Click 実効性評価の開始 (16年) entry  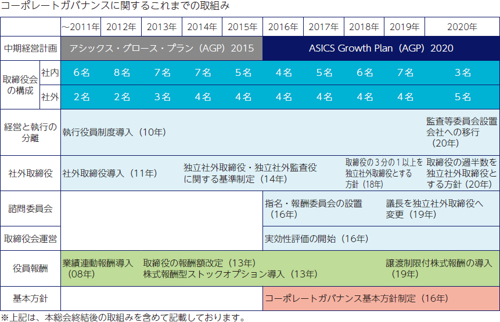tap(316, 239)
